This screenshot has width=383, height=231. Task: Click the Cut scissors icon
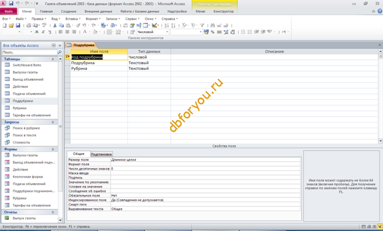click(55, 25)
